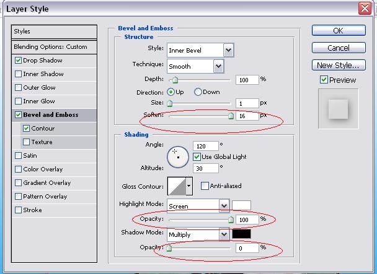The image size is (377, 274).
Task: Enable the Color Overlay checkbox
Action: point(18,169)
